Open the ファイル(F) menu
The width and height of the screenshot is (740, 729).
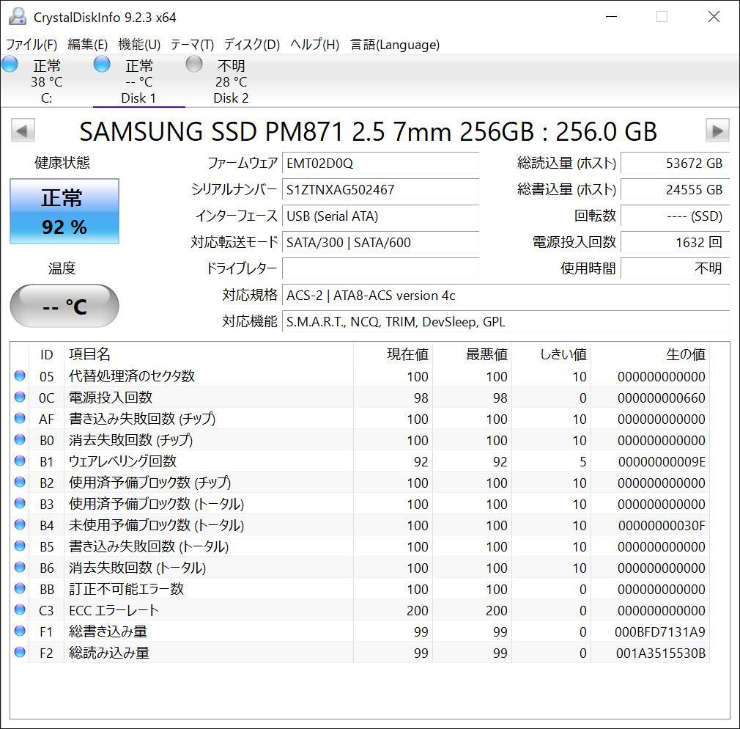[x=32, y=45]
